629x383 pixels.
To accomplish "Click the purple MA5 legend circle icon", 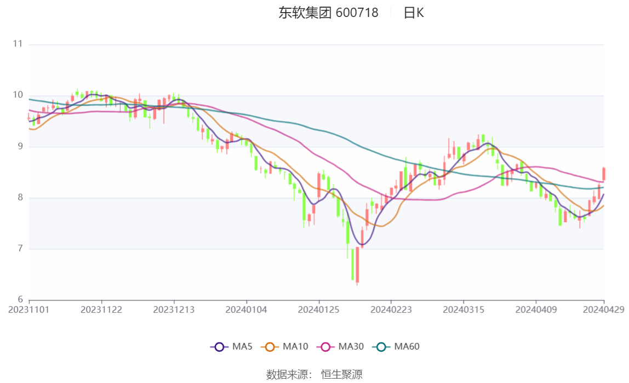I will pyautogui.click(x=219, y=347).
